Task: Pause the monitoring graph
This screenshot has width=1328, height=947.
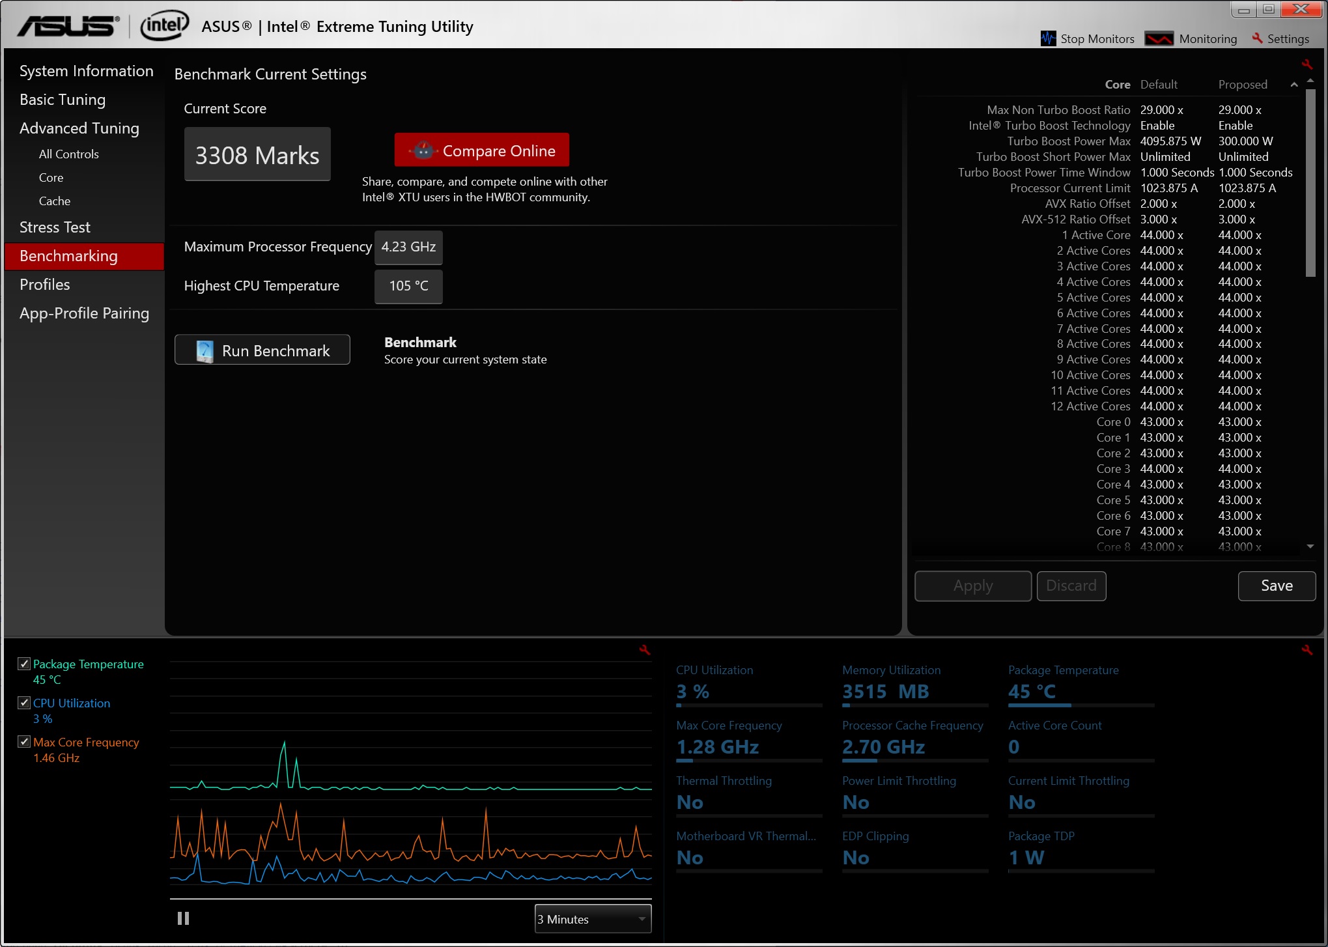Action: click(184, 918)
